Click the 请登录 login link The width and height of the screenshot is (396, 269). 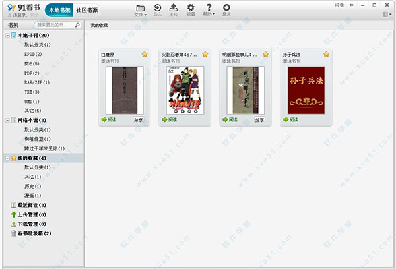click(x=19, y=15)
